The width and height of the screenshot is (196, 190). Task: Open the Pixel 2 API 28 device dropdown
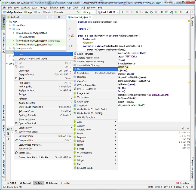pos(108,12)
